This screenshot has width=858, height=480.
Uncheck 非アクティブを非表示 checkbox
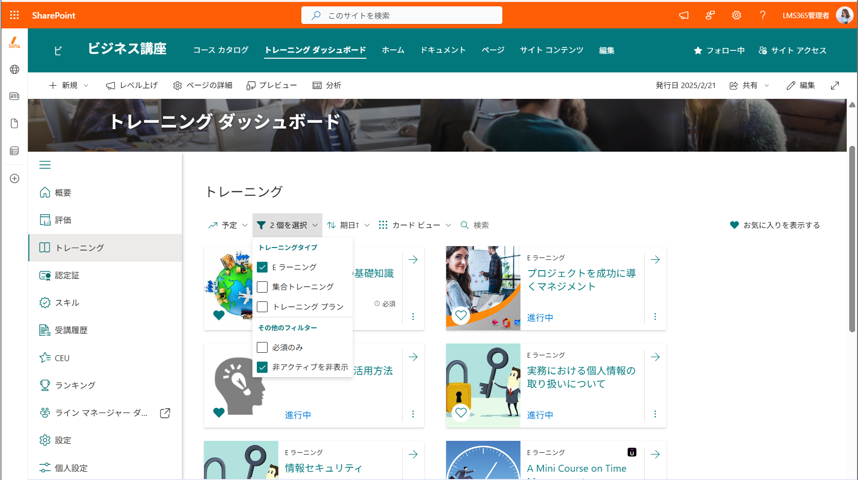(x=262, y=367)
